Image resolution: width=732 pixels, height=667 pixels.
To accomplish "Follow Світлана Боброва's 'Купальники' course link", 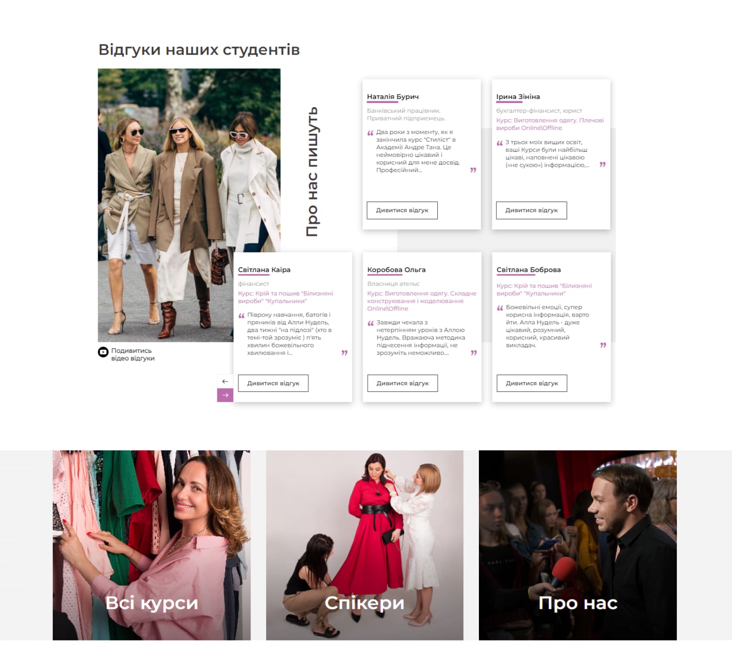I will point(544,290).
